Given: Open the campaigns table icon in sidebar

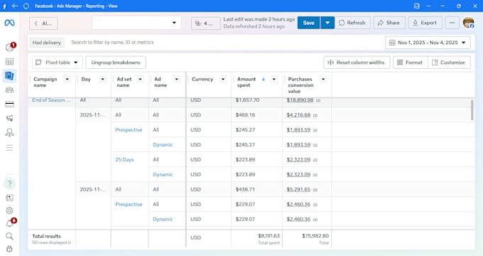Looking at the screenshot, I should tap(9, 62).
